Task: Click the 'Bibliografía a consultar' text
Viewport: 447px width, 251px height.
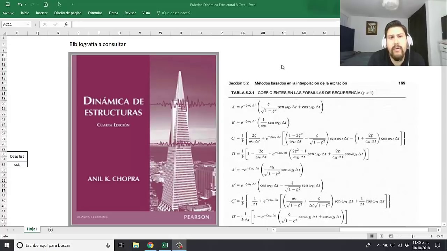Action: [x=97, y=44]
